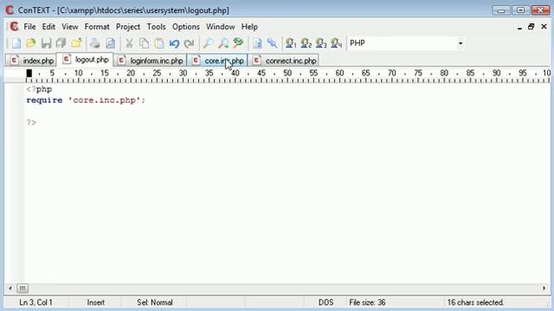Click the '<?php' opening tag line
This screenshot has height=311, width=554.
coord(39,90)
